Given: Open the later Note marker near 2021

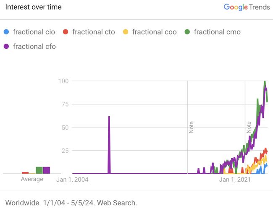Looking at the screenshot, I should (x=249, y=127).
